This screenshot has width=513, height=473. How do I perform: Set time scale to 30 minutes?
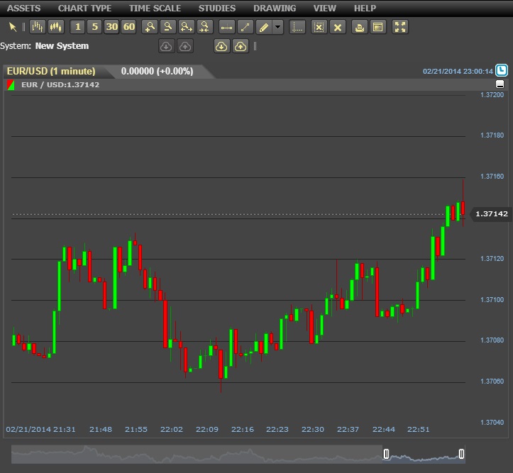pyautogui.click(x=112, y=27)
